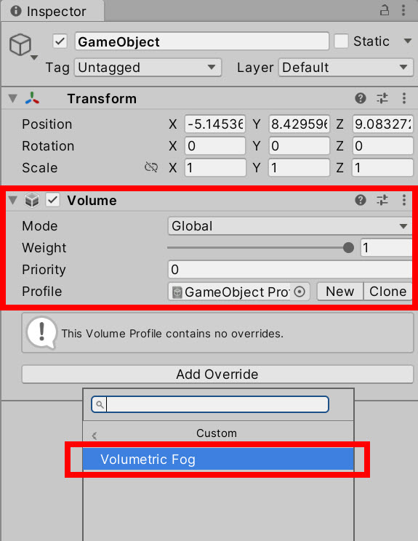Click New to create a volume profile

pyautogui.click(x=339, y=292)
